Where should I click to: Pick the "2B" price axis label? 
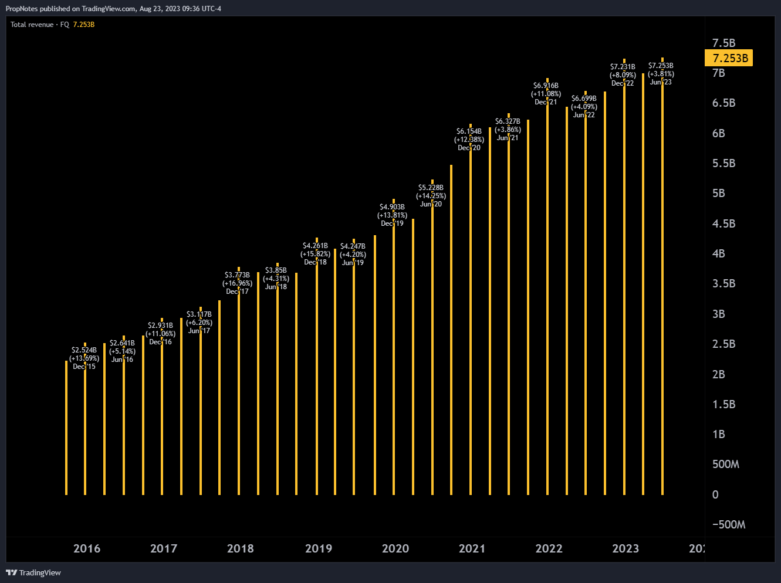(x=719, y=374)
